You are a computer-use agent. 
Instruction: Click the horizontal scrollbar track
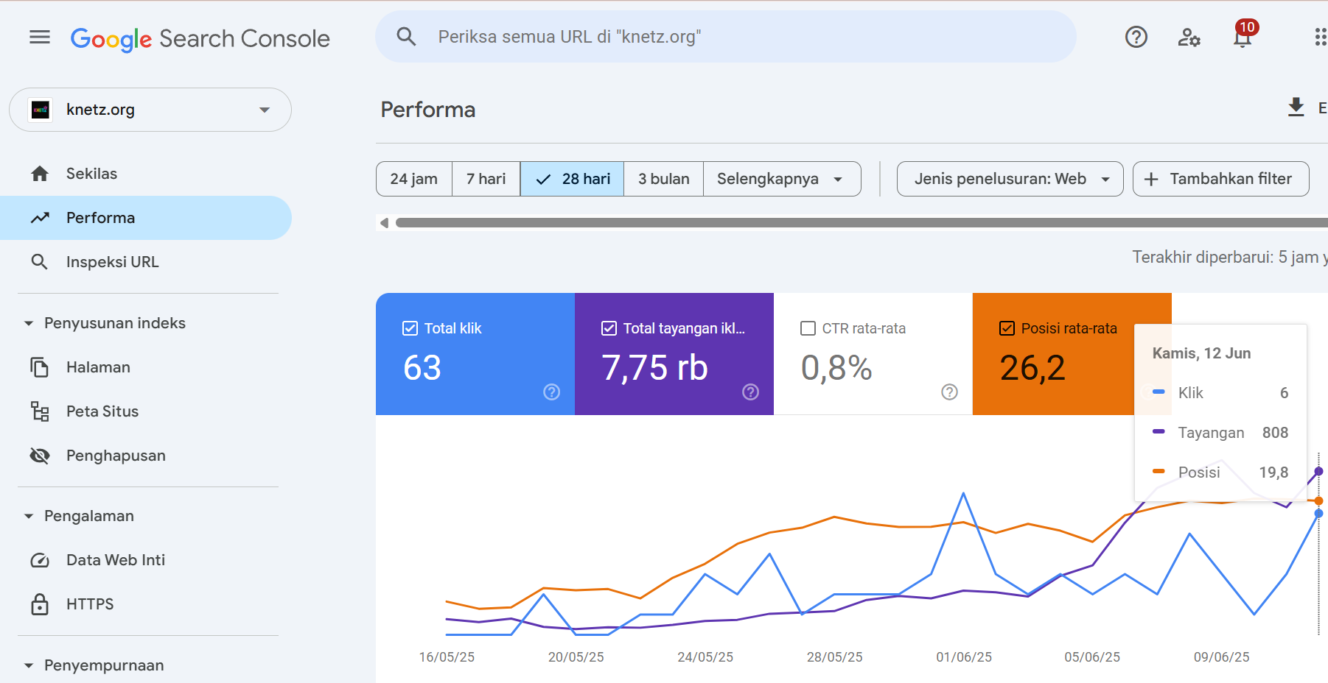pos(862,222)
